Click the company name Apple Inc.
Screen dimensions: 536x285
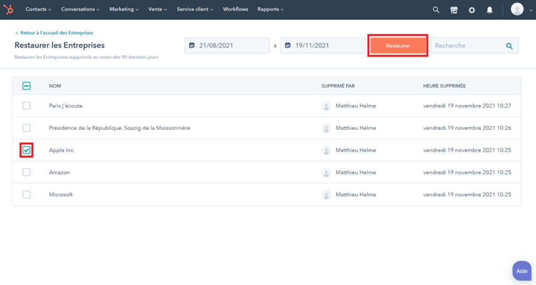point(62,150)
